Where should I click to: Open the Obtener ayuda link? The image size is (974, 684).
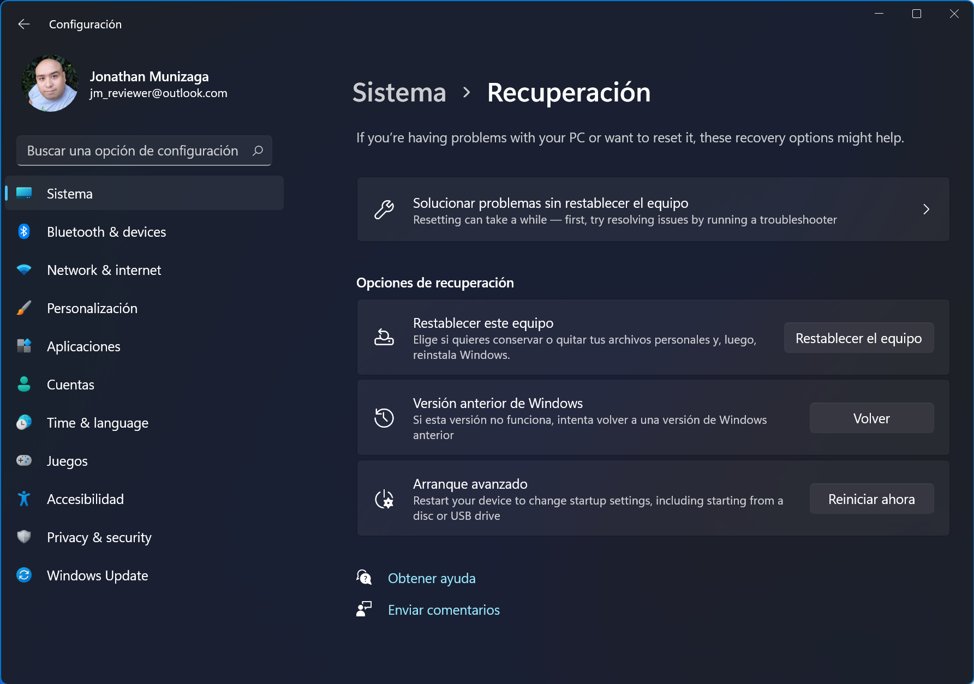click(x=432, y=578)
